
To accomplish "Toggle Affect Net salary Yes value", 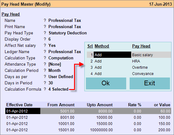I will point(52,45).
